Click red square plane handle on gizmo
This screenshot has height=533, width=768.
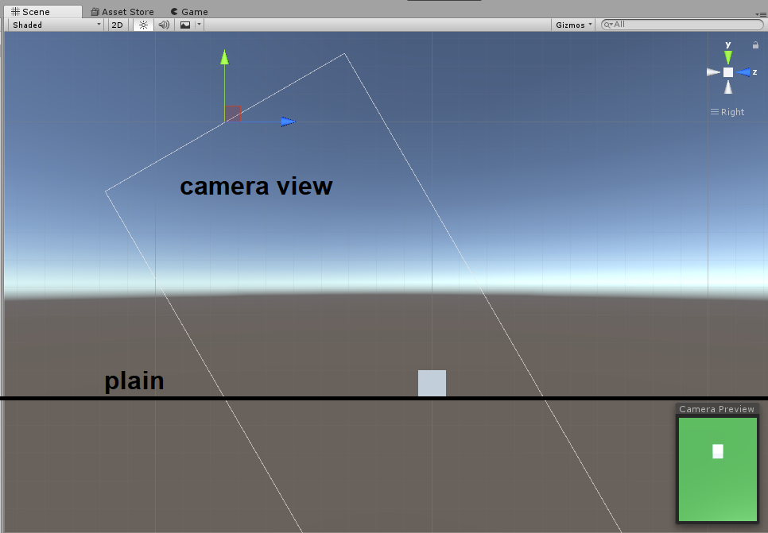coord(233,114)
